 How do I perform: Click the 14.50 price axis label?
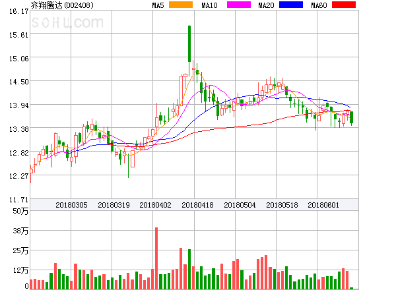18,82
